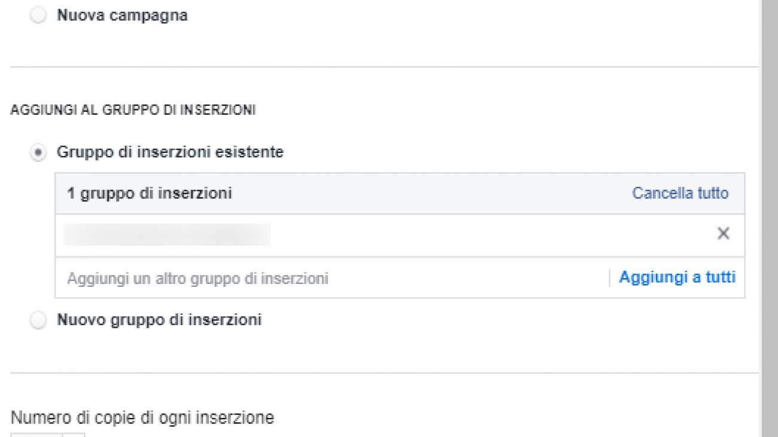Click the Numero di copie di ogni inserzione label
Image resolution: width=778 pixels, height=437 pixels.
pyautogui.click(x=142, y=417)
